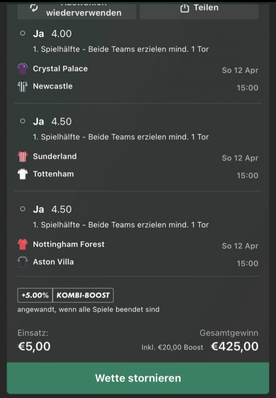Click the Crystal Palace jersey icon
Screen dimensions: 276x398
click(22, 69)
